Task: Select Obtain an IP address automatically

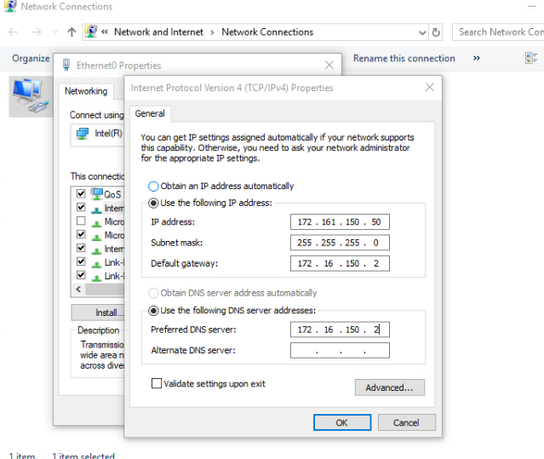Action: 153,186
